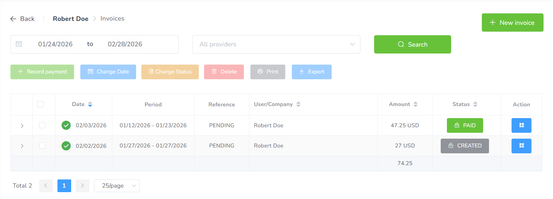This screenshot has height=199, width=553.
Task: Edit the start date 01/24/2026 field
Action: coord(55,44)
